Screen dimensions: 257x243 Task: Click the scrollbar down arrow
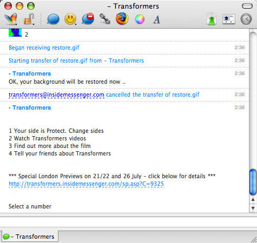[x=253, y=208]
